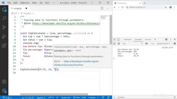Click the editor minimap preview
Image resolution: width=177 pixels, height=99 pixels.
[105, 17]
